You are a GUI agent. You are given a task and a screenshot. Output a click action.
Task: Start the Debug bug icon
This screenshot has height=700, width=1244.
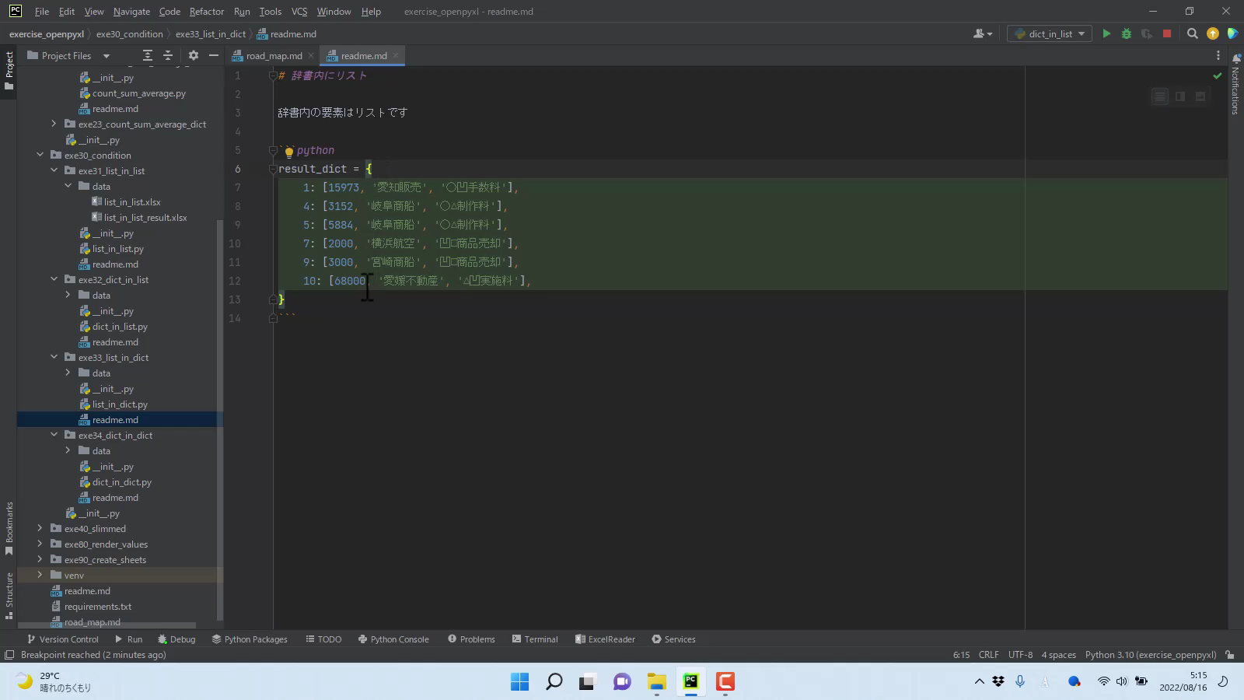point(1127,33)
